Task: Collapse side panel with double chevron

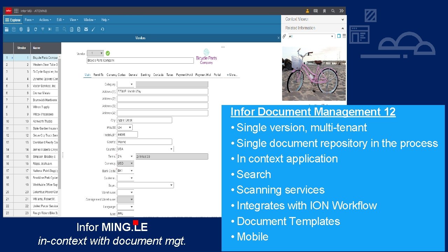Action: (x=341, y=11)
